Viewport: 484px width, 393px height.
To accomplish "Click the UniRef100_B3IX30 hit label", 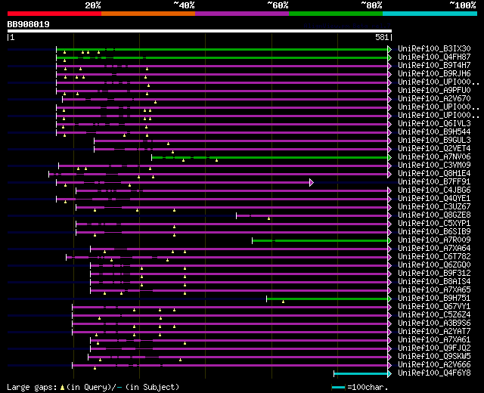I will coord(434,48).
